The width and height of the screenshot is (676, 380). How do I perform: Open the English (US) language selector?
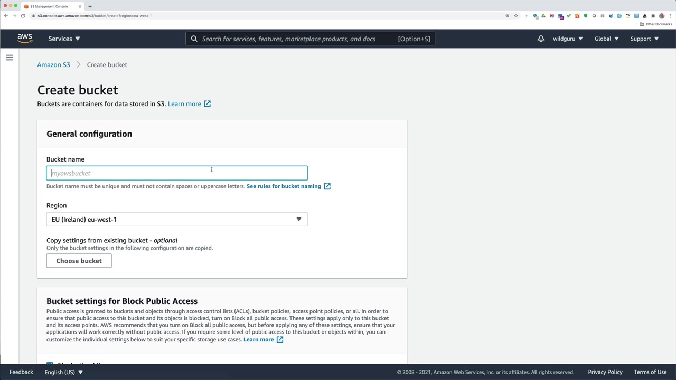click(63, 372)
